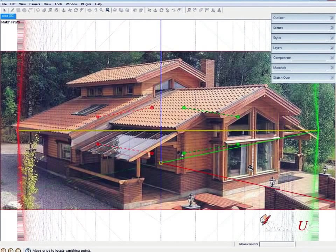Open the Draw menu
Image resolution: width=336 pixels, height=252 pixels.
[47, 4]
